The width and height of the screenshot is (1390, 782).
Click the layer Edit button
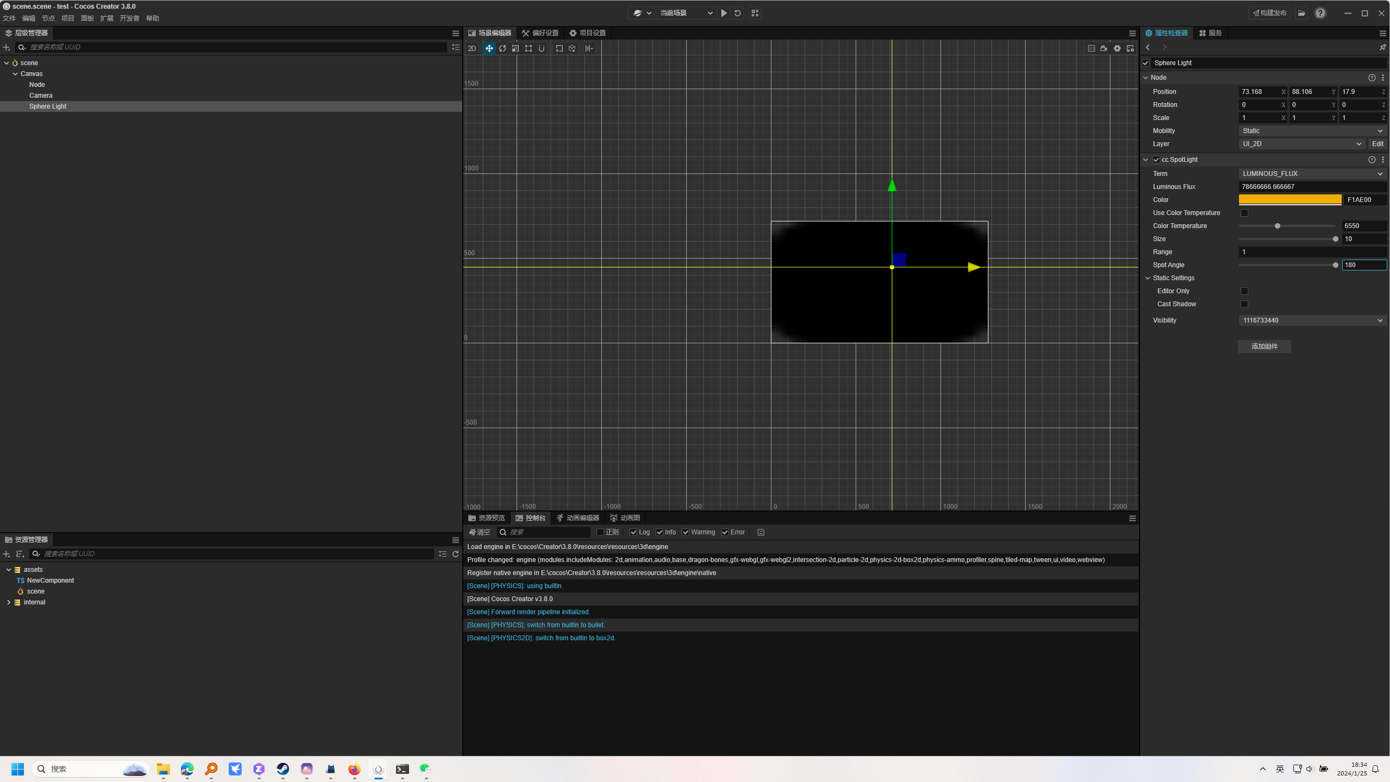[x=1378, y=144]
